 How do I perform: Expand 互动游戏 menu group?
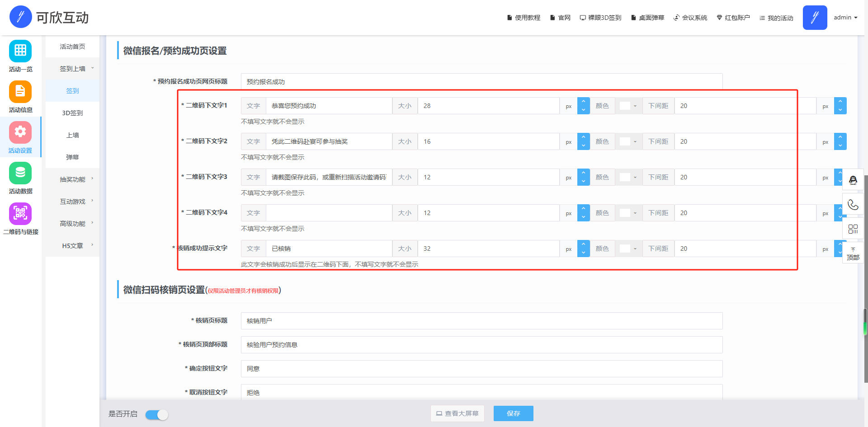[72, 202]
